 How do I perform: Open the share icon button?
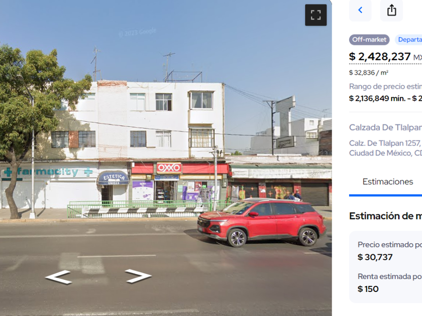tap(391, 10)
